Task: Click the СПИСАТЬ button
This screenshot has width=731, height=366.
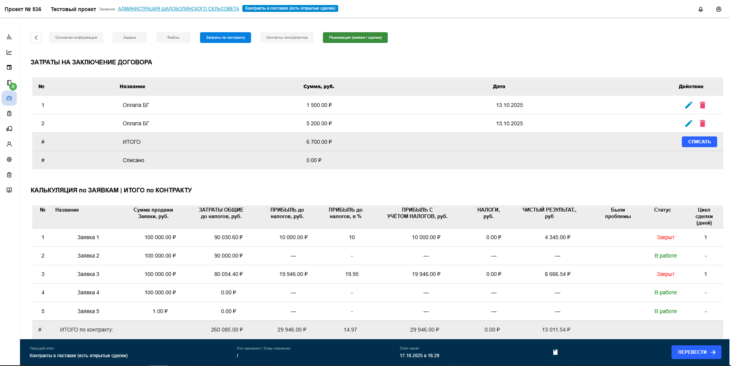Action: (x=700, y=142)
